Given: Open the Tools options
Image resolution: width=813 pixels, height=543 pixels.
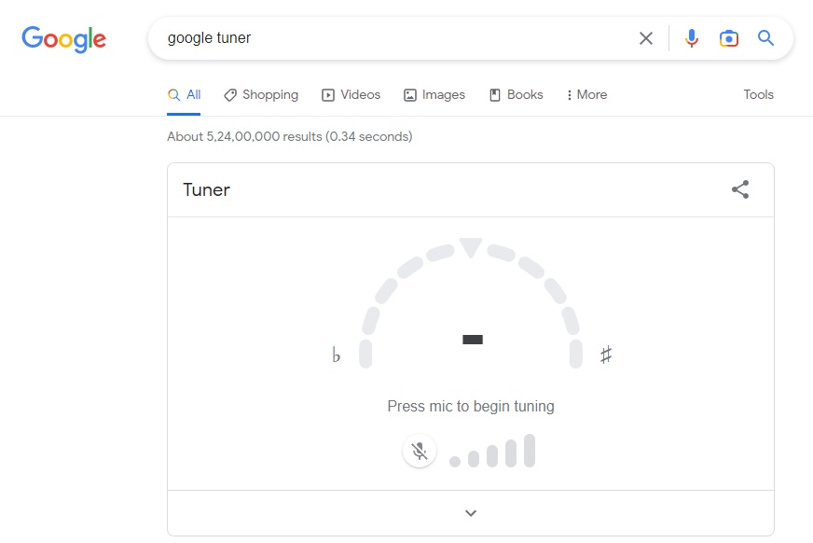Looking at the screenshot, I should tap(758, 94).
